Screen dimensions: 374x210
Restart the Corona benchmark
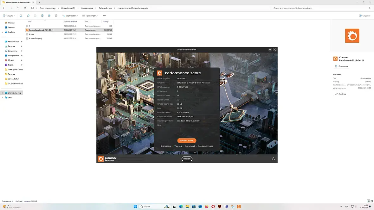coord(187,159)
